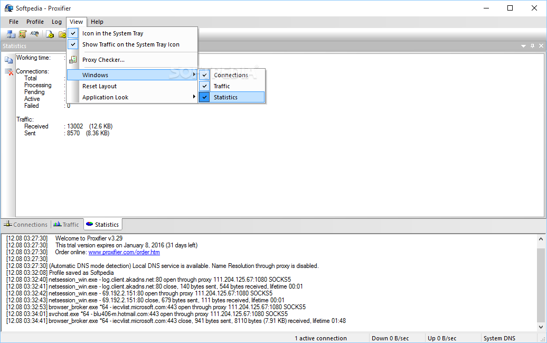Expand the Windows submenu
The height and width of the screenshot is (343, 547).
point(133,75)
